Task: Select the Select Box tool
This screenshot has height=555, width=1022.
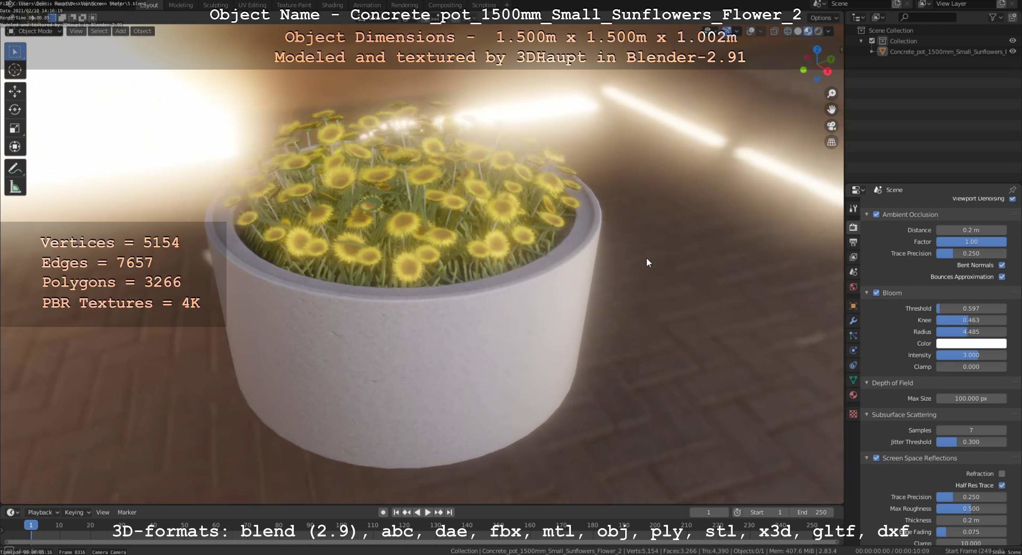Action: (15, 52)
